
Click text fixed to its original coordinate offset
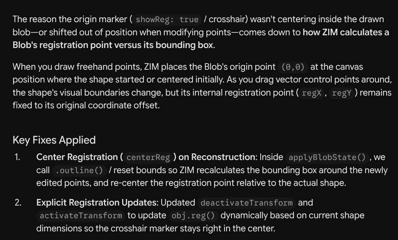(x=86, y=105)
